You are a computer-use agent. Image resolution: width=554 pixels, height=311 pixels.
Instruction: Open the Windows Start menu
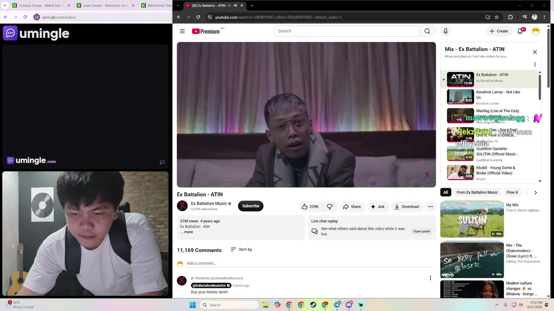click(193, 305)
